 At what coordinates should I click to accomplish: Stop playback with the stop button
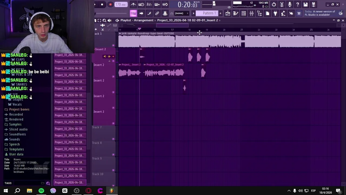tap(102, 4)
